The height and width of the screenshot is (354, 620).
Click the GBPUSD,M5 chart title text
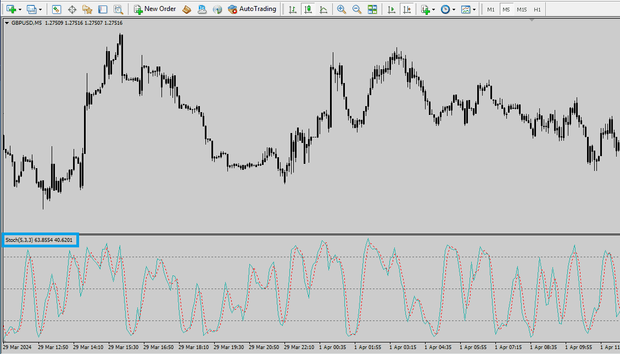coord(26,23)
